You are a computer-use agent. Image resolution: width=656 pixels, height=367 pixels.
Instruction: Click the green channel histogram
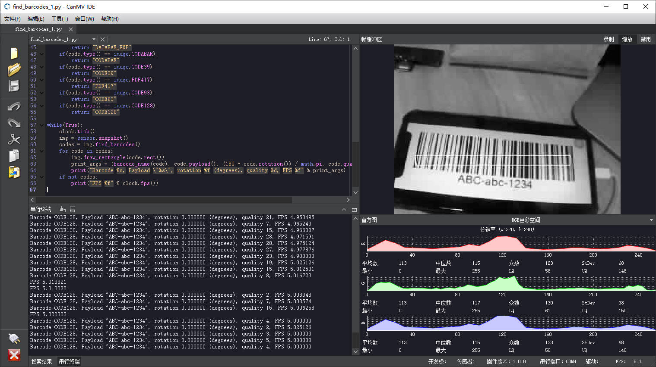tap(511, 283)
